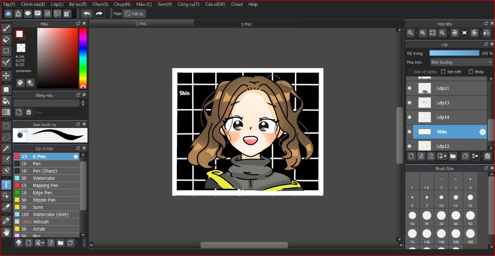This screenshot has width=495, height=256.
Task: Open add-brush dropdown in brush panel
Action: pos(40,243)
